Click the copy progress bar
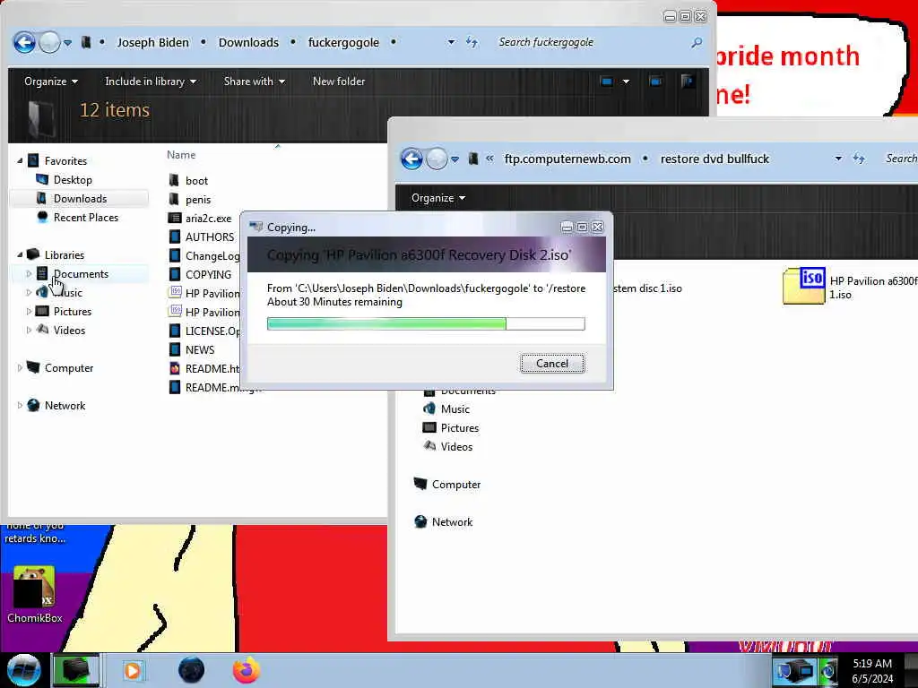This screenshot has height=688, width=918. (426, 323)
